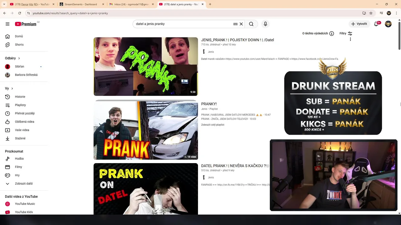401x225 pixels.
Task: Open the account avatar menu
Action: [388, 24]
